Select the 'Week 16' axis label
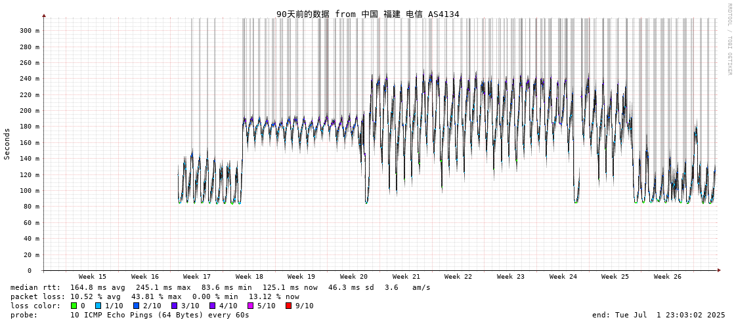 pos(145,277)
